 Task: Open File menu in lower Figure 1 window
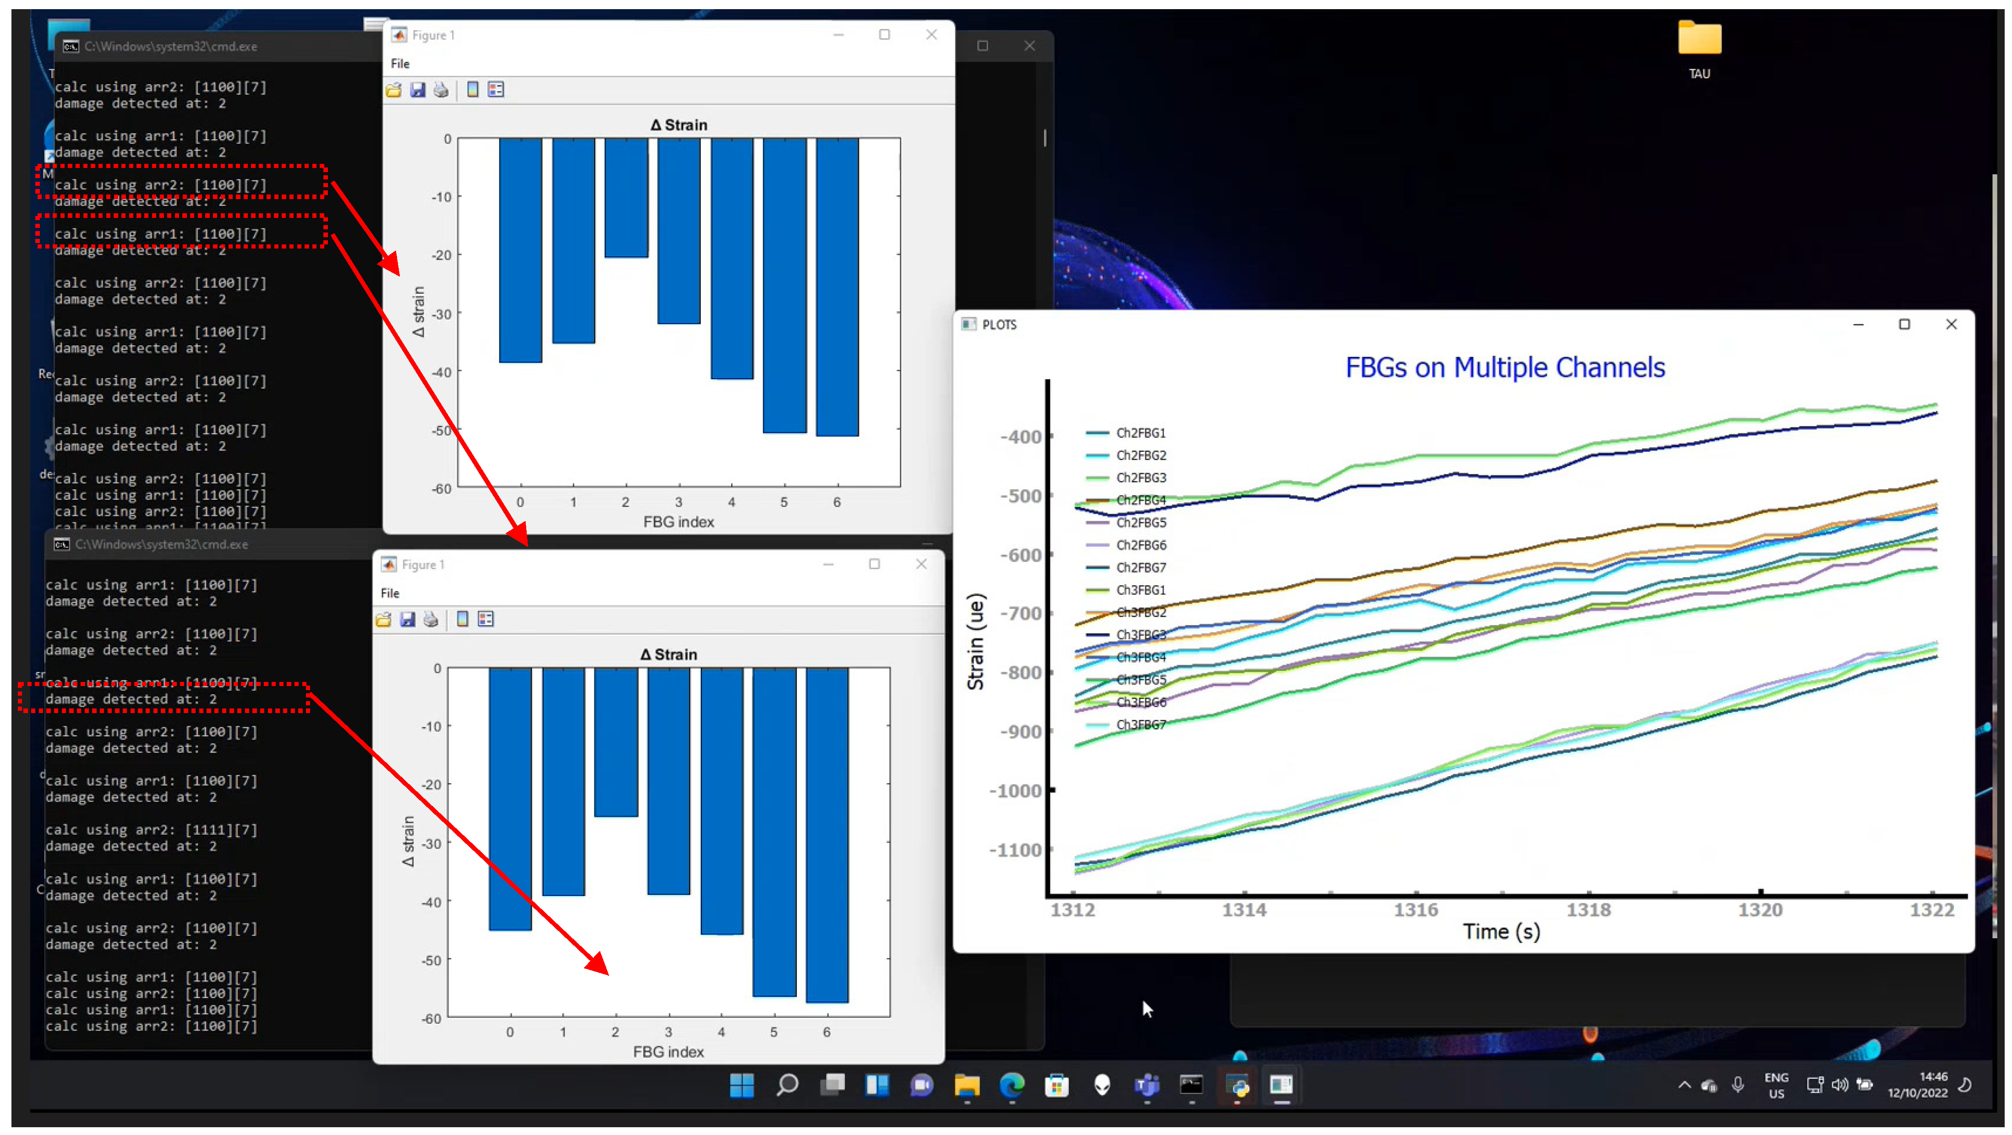pos(390,593)
